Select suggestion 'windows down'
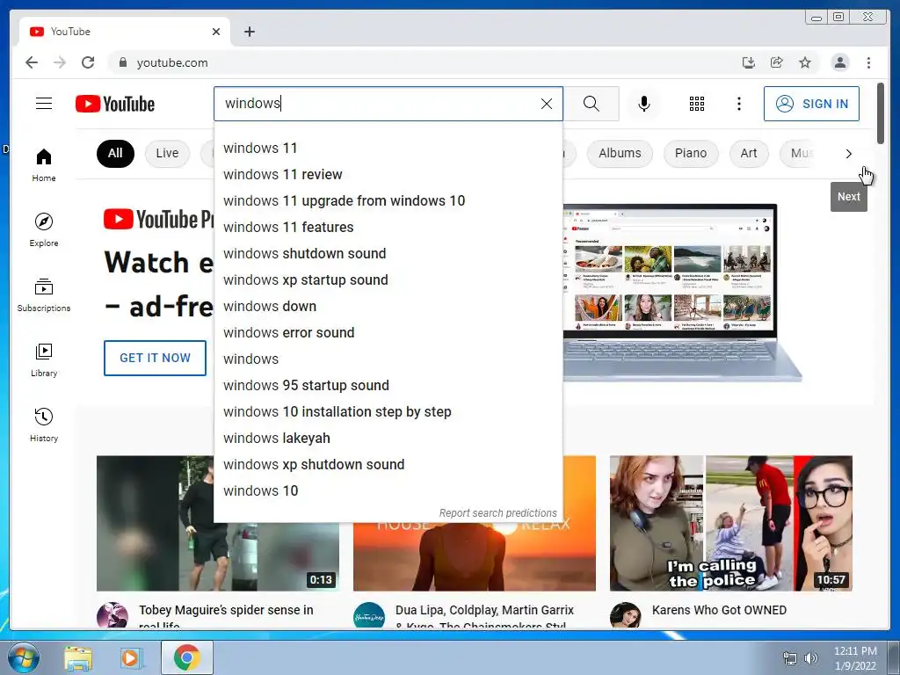This screenshot has height=675, width=900. 388,307
